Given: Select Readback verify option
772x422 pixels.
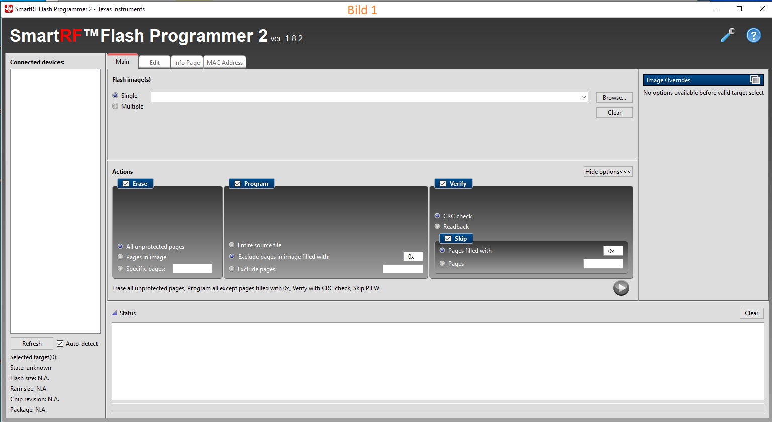Looking at the screenshot, I should pos(437,226).
